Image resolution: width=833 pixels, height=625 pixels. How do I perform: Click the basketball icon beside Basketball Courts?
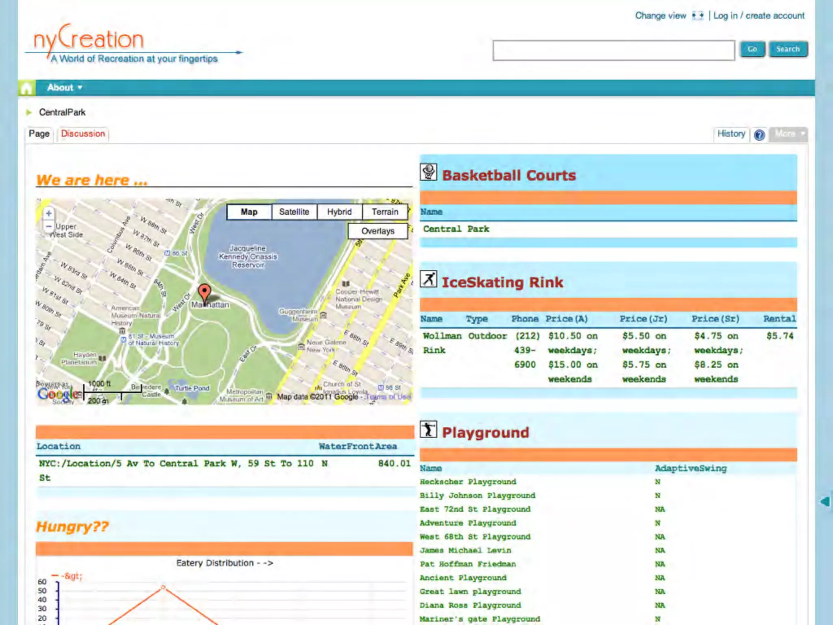point(428,172)
